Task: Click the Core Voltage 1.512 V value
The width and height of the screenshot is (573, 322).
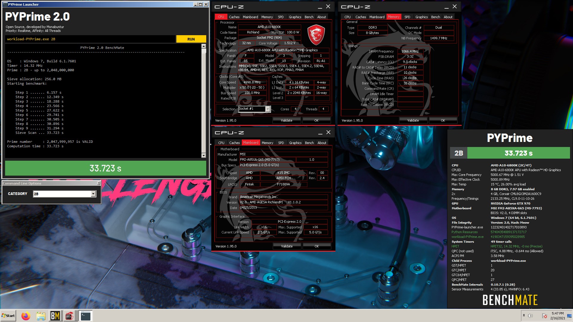Action: point(289,43)
